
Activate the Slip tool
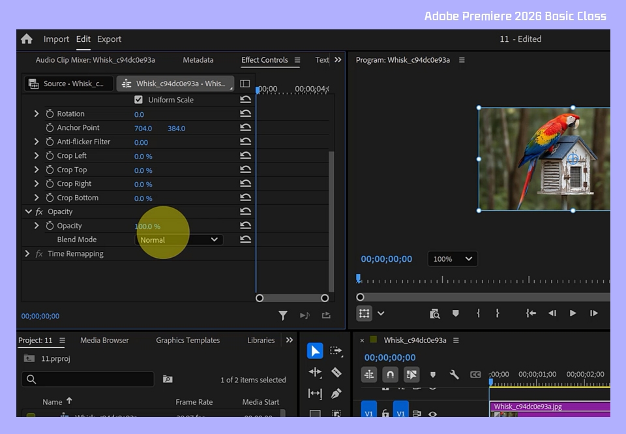pyautogui.click(x=315, y=394)
